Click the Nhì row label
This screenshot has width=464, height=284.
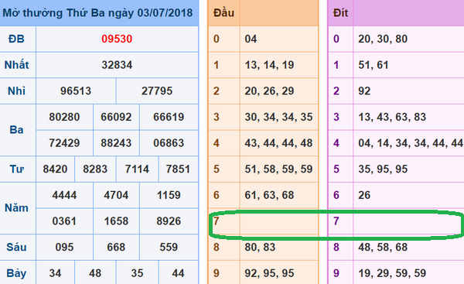tap(16, 91)
